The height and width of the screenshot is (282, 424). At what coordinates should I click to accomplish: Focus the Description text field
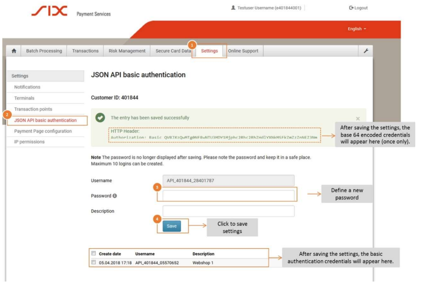[x=229, y=211]
